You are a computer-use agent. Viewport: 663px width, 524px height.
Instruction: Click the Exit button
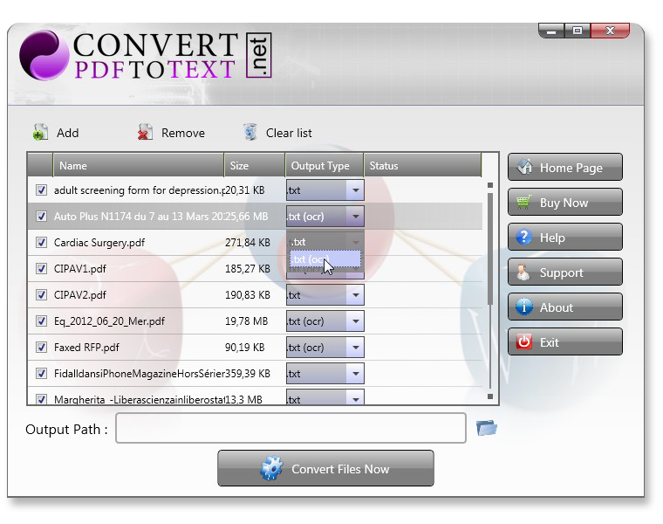click(565, 341)
